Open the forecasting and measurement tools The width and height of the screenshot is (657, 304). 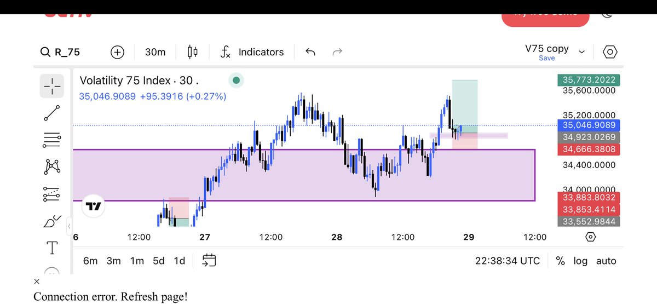[x=51, y=193]
